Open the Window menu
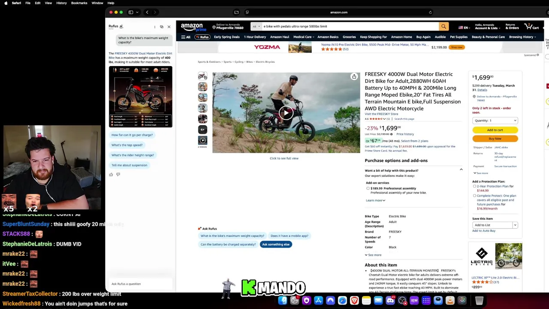549x309 pixels. pos(97,3)
